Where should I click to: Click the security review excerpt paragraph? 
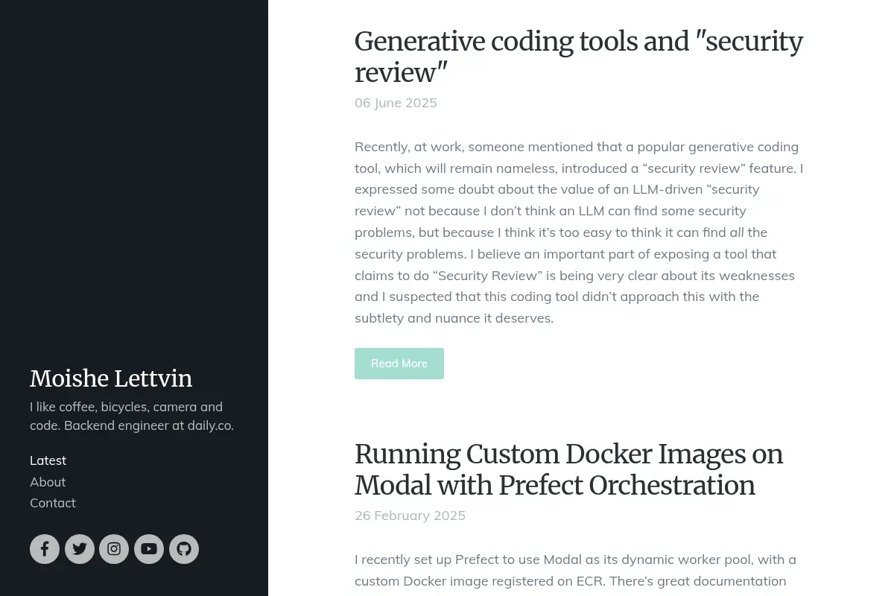(579, 232)
